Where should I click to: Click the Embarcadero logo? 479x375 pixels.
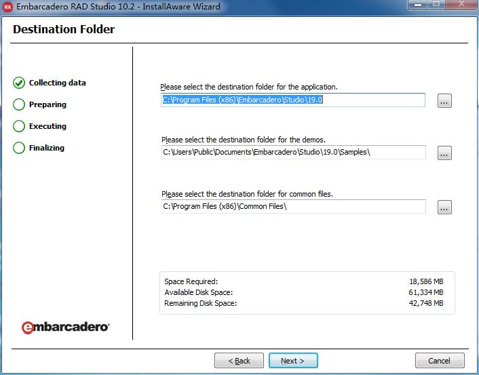click(x=65, y=327)
